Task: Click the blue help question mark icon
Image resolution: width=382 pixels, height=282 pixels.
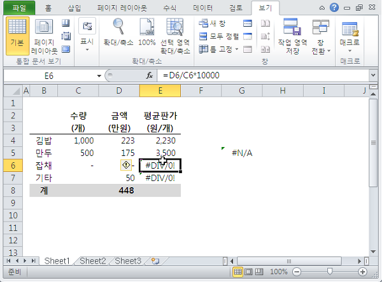Action: (334, 8)
